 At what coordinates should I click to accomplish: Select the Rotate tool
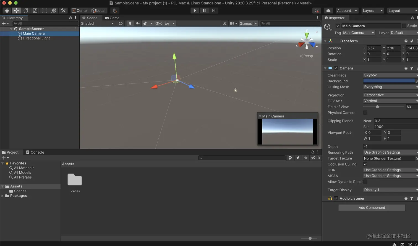click(x=26, y=11)
